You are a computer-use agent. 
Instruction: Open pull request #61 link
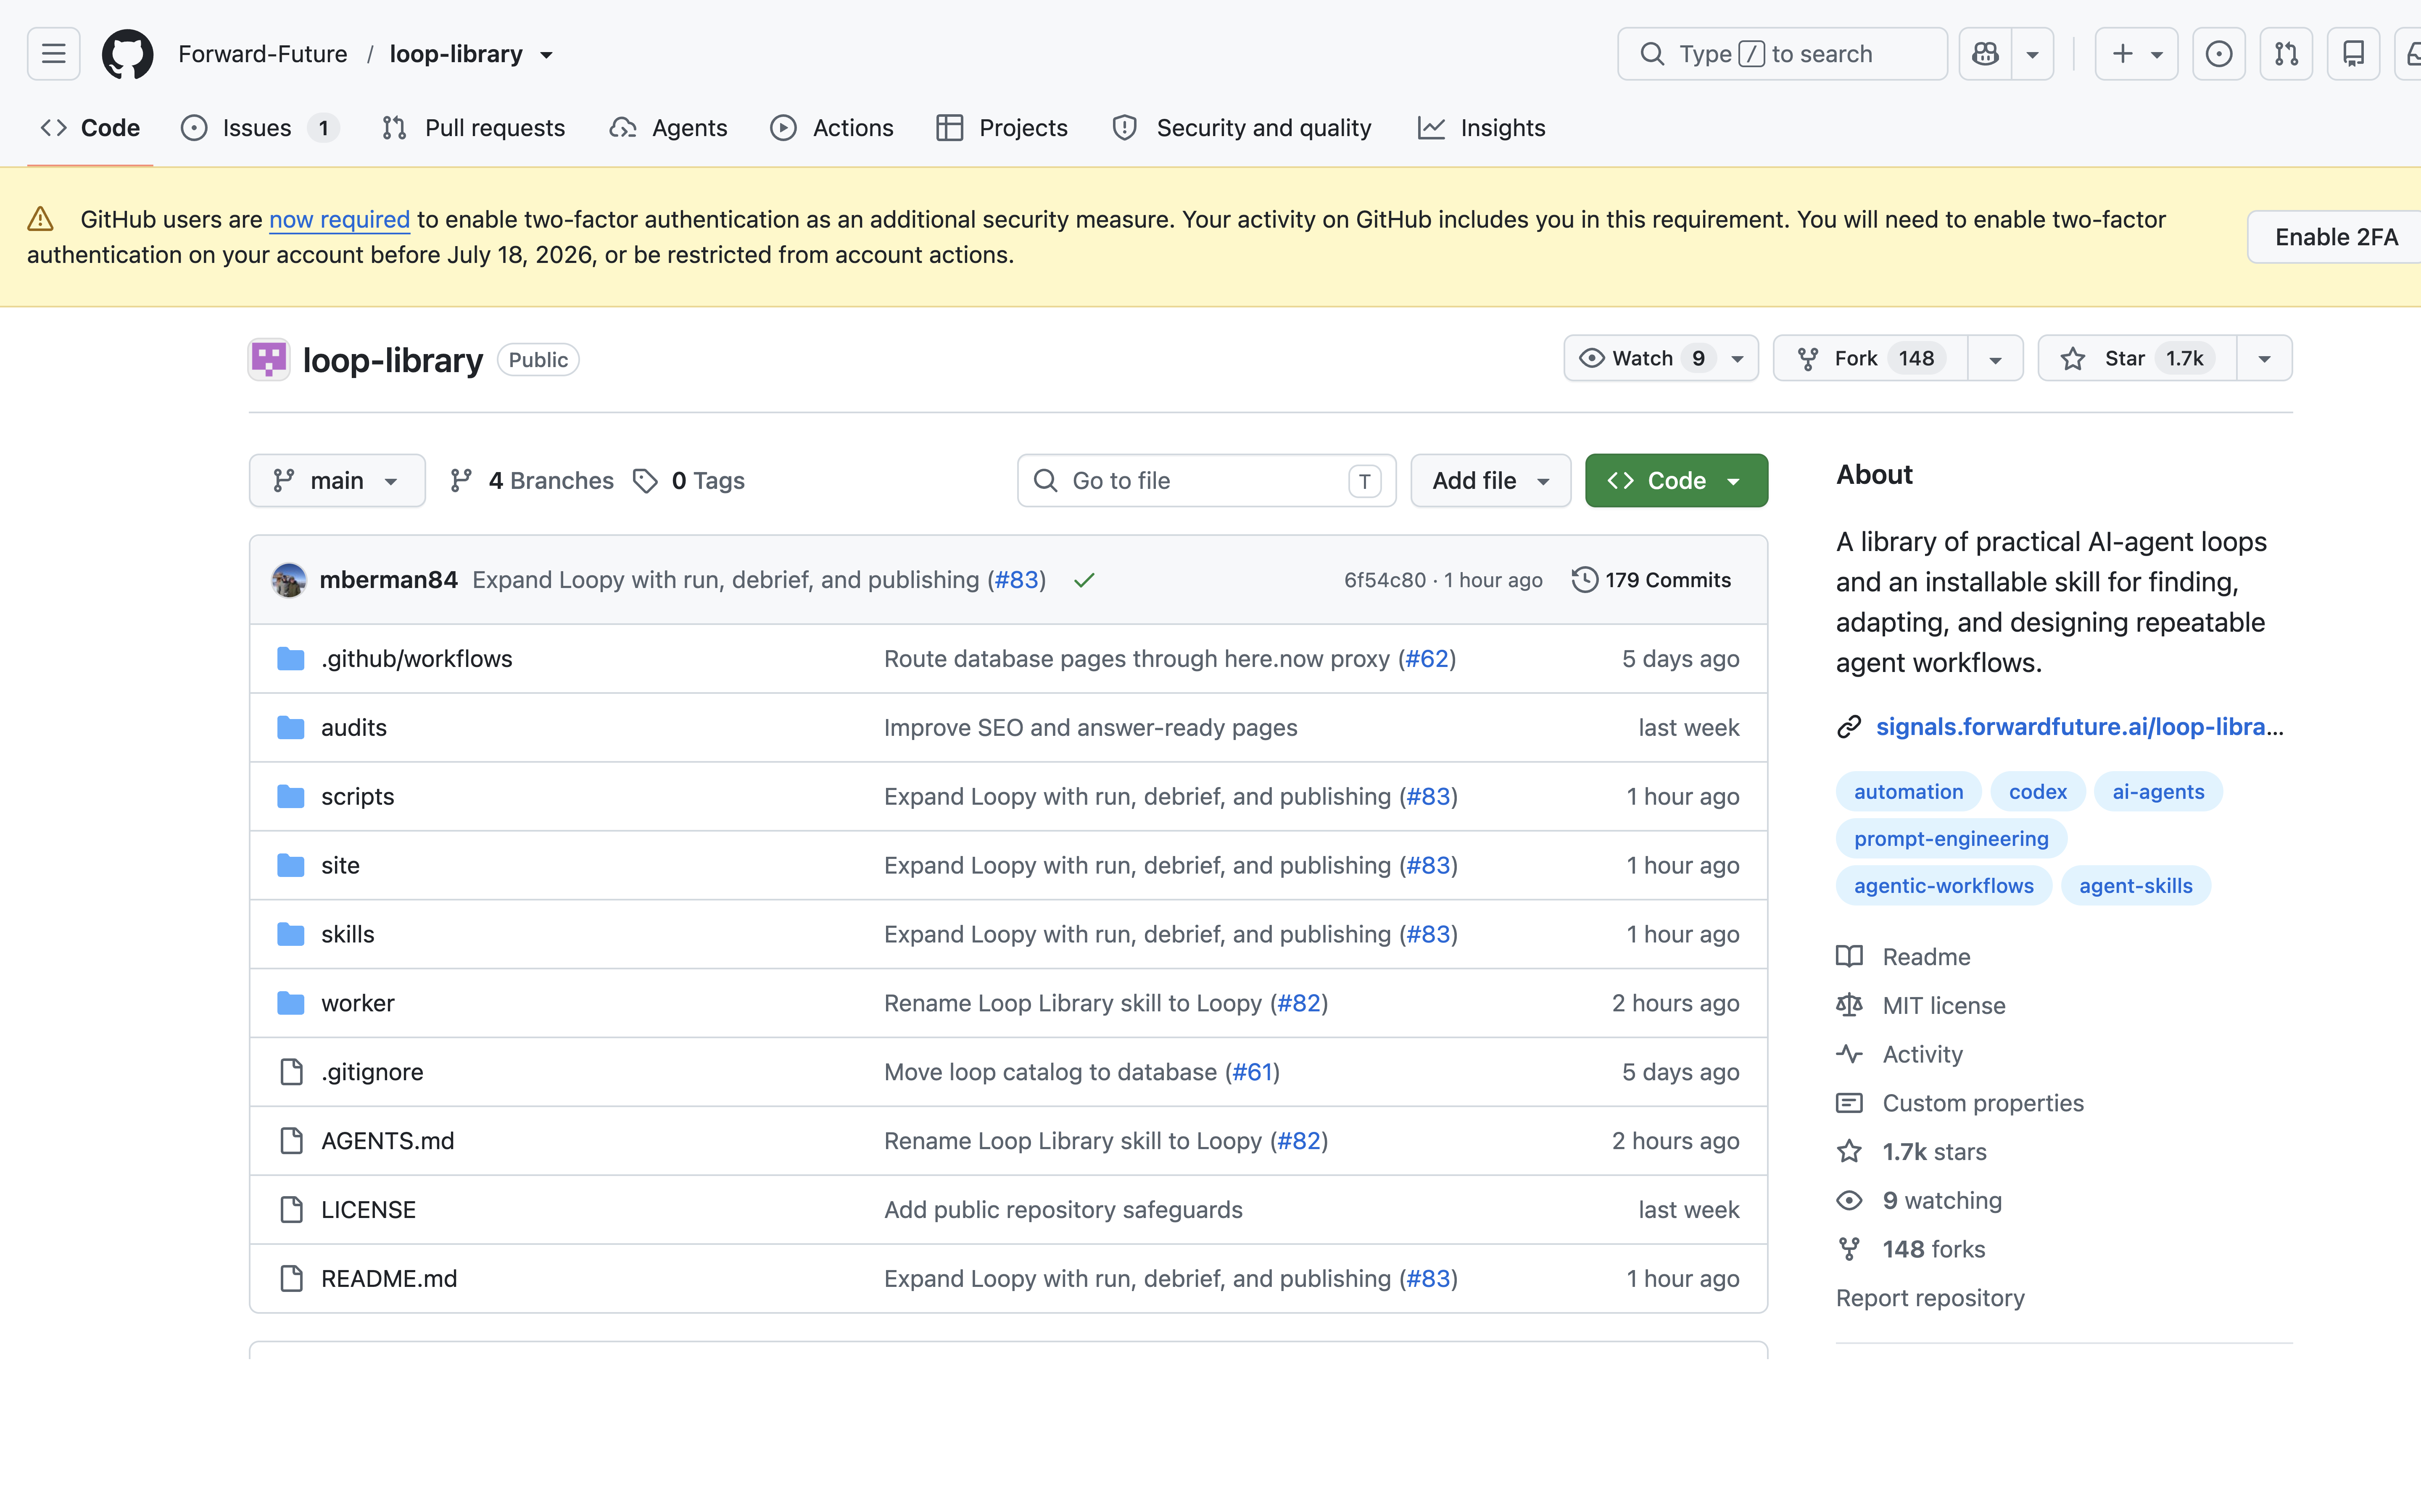1253,1072
